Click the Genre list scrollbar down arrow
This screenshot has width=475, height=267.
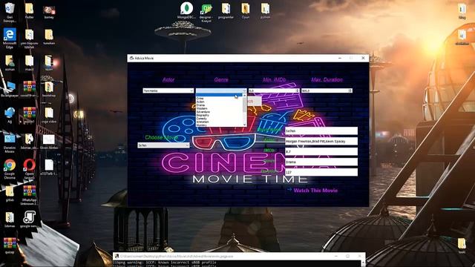(244, 125)
